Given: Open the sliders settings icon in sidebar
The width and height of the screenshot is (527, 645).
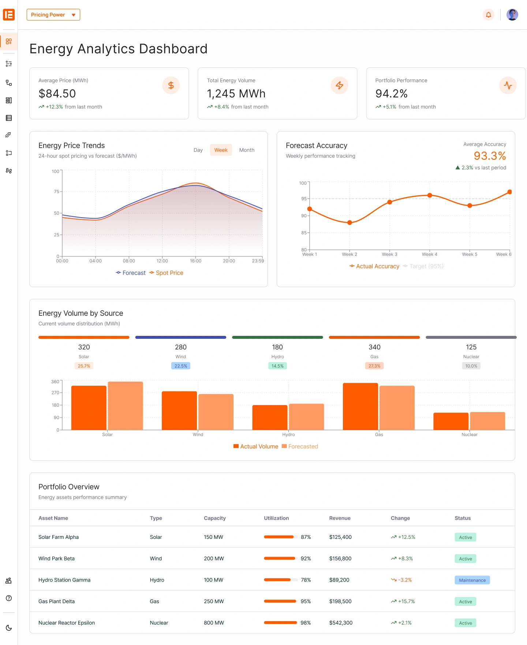Looking at the screenshot, I should pos(9,64).
